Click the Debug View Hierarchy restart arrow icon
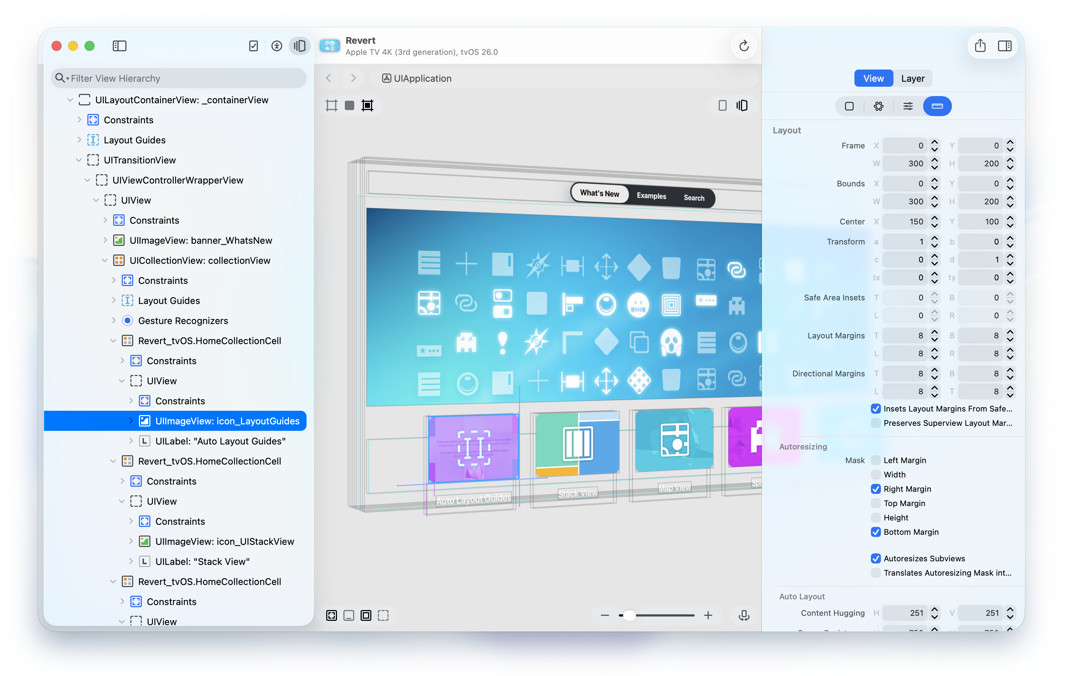This screenshot has width=1065, height=676. tap(744, 46)
